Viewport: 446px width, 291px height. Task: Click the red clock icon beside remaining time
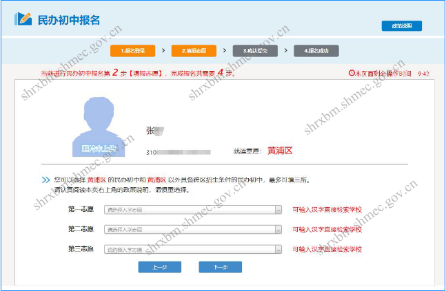coord(352,73)
